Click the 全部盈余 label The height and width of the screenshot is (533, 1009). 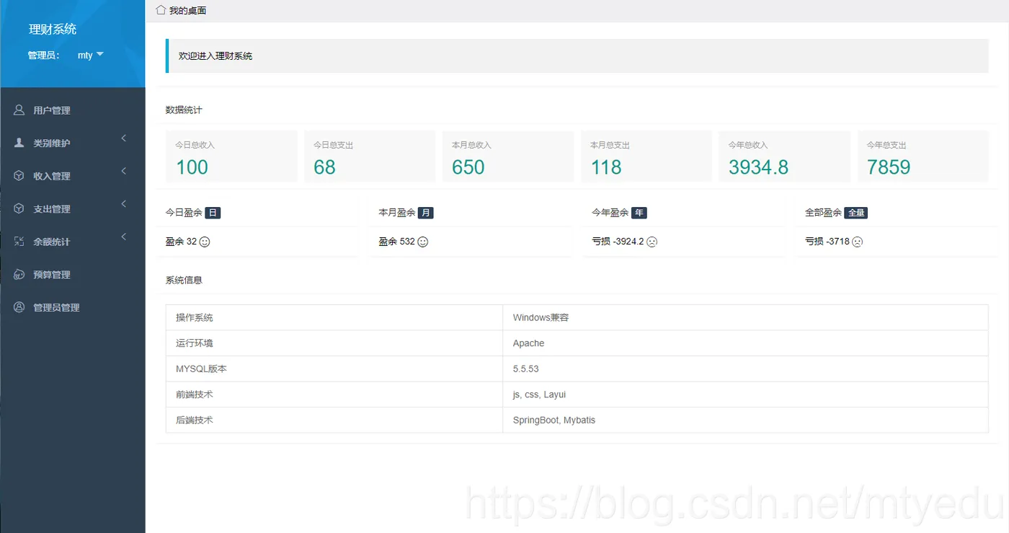(823, 213)
